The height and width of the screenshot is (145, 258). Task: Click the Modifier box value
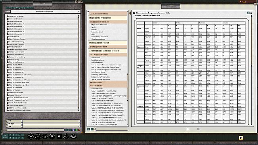5,136
